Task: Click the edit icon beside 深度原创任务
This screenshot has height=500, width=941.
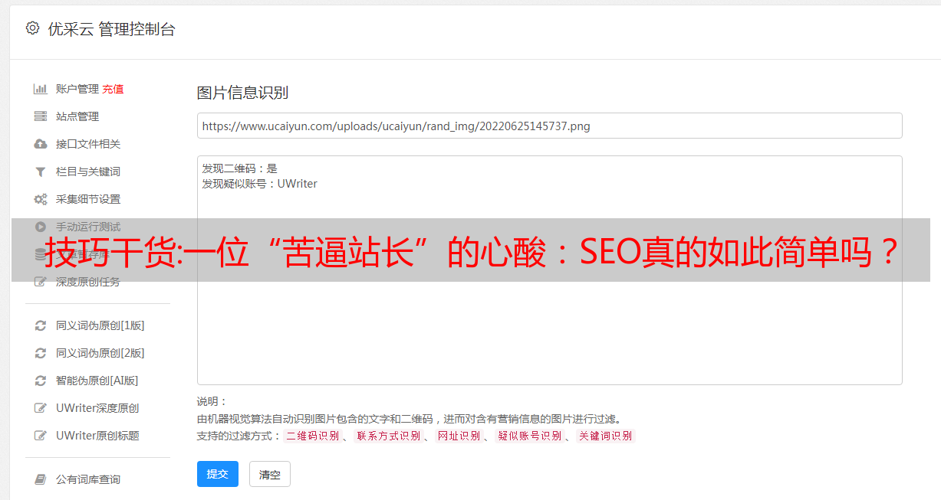Action: click(41, 282)
